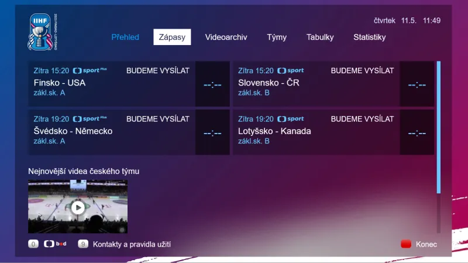
Task: Open the Lotyšsko - Kanada match card
Action: click(x=333, y=132)
